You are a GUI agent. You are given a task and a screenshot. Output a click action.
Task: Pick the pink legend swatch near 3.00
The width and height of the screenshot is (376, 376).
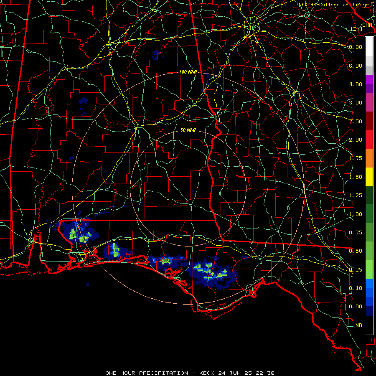[x=369, y=102]
